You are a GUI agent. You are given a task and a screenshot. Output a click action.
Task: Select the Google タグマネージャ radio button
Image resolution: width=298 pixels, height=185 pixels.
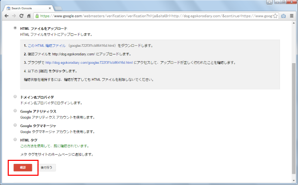coord(15,125)
